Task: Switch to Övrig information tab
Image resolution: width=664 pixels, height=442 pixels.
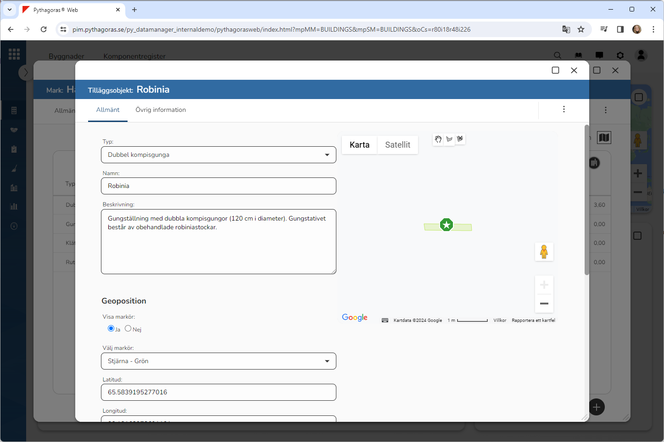Action: pos(161,110)
